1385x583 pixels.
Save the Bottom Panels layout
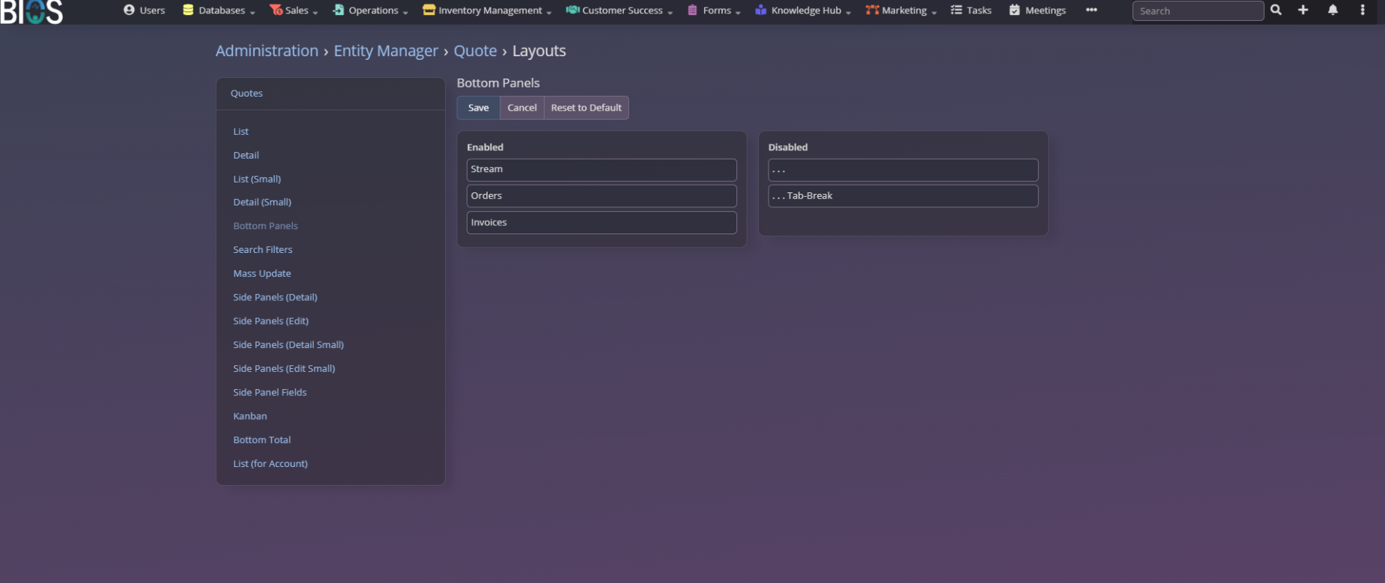pos(478,108)
